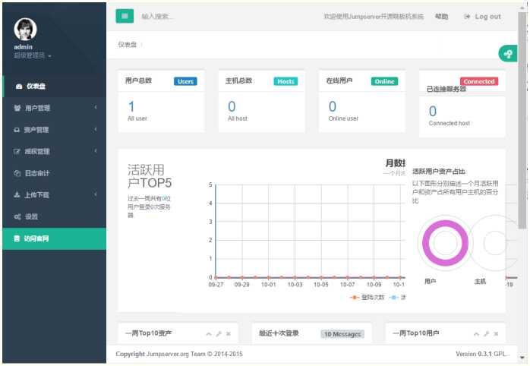This screenshot has width=530, height=366.
Task: Click the purple 用户 donut chart
Action: tap(445, 243)
